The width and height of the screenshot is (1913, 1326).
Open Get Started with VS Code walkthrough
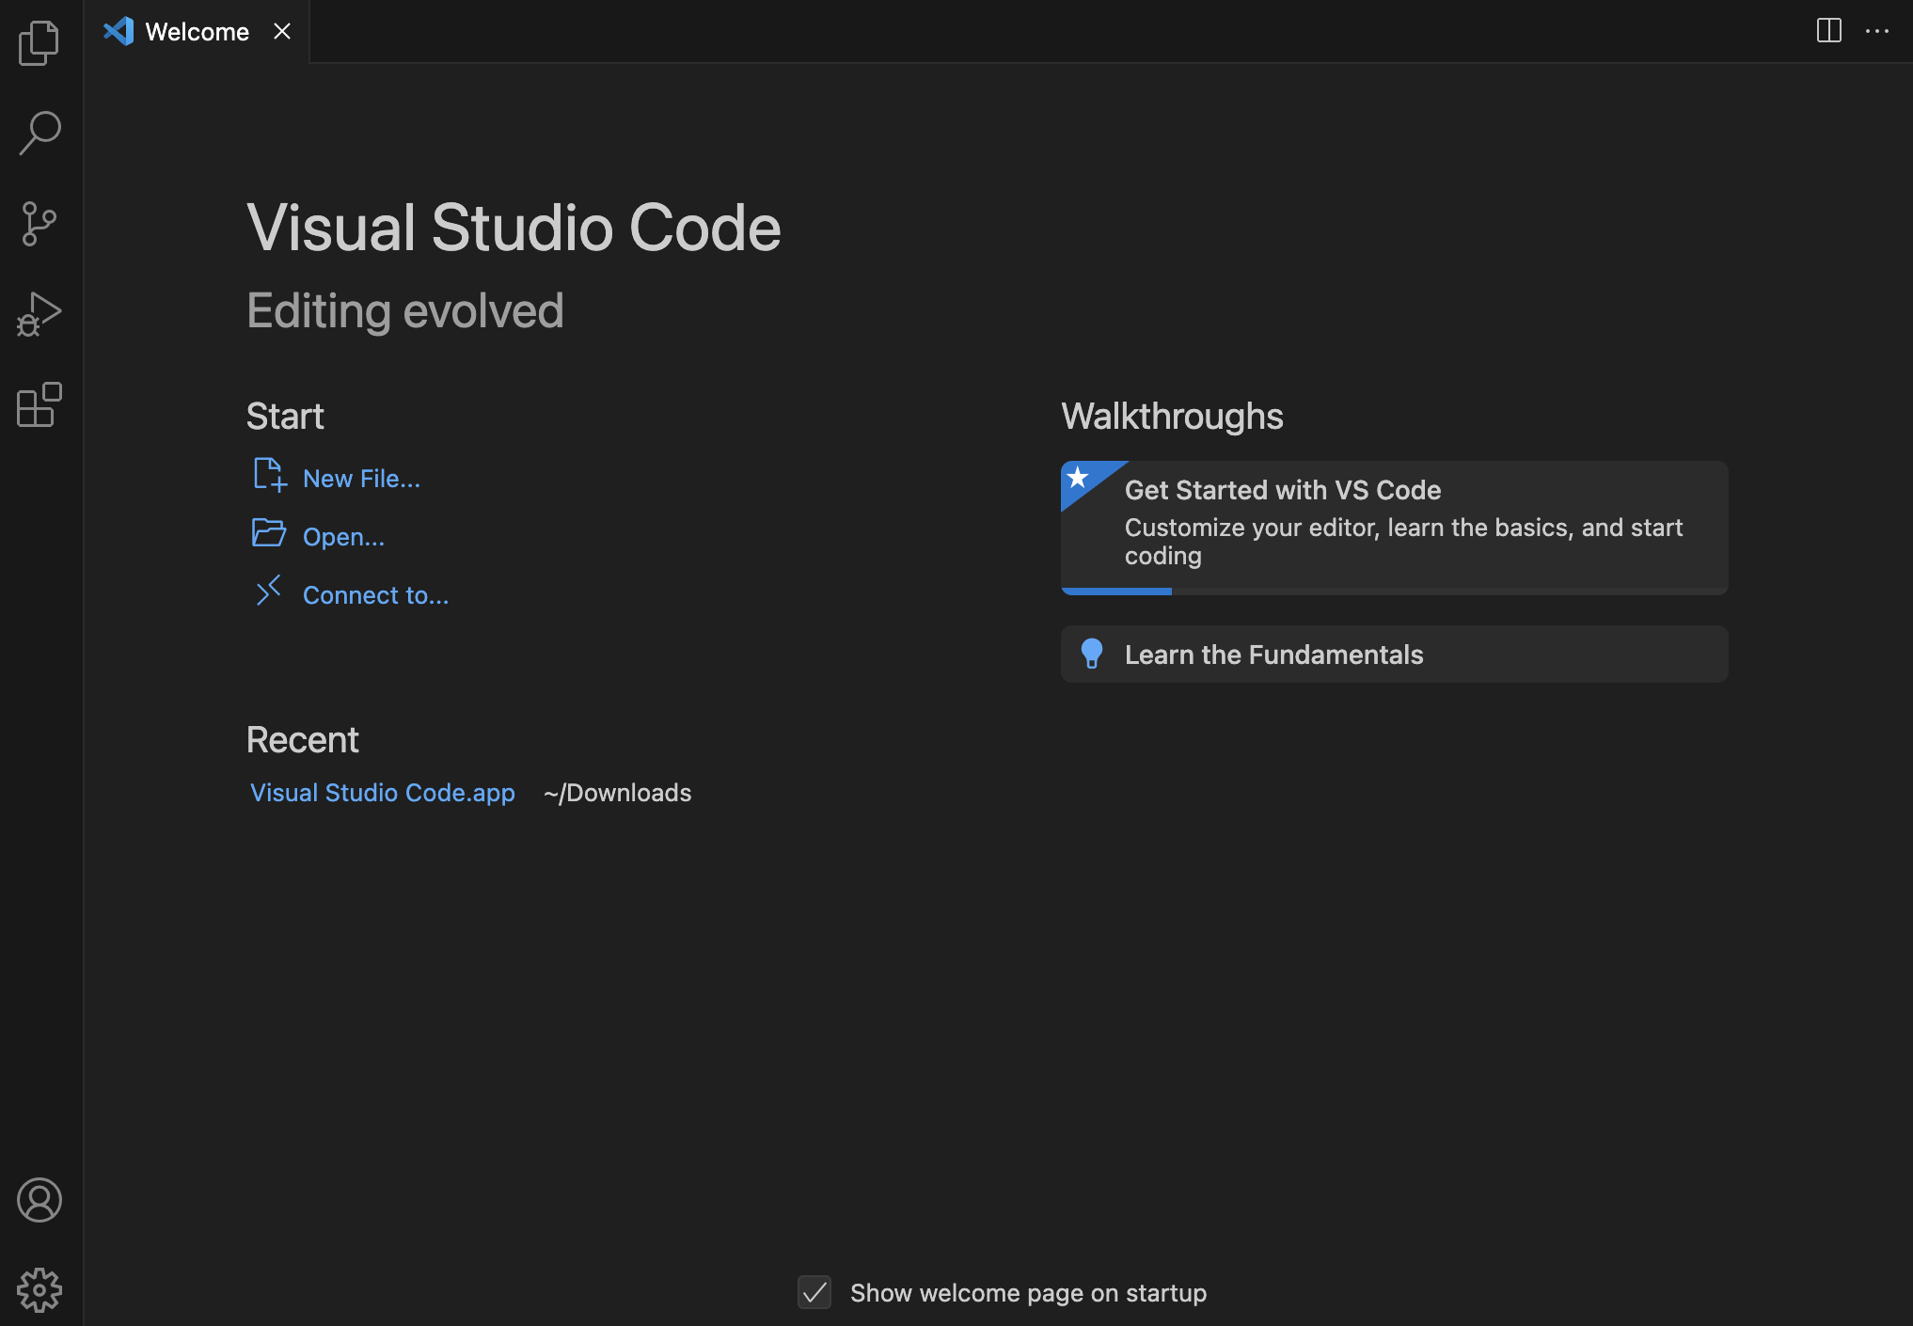(x=1394, y=528)
